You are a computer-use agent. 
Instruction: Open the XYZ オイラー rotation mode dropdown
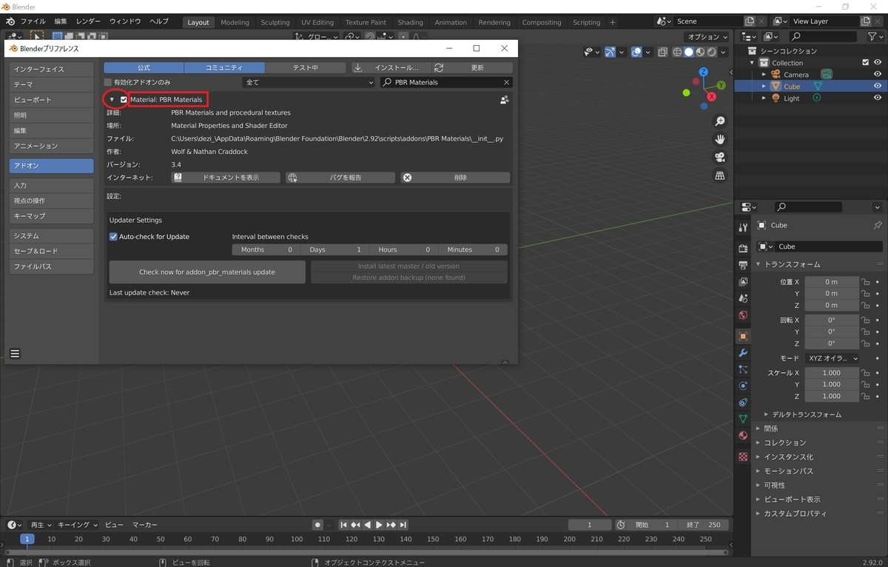click(832, 358)
